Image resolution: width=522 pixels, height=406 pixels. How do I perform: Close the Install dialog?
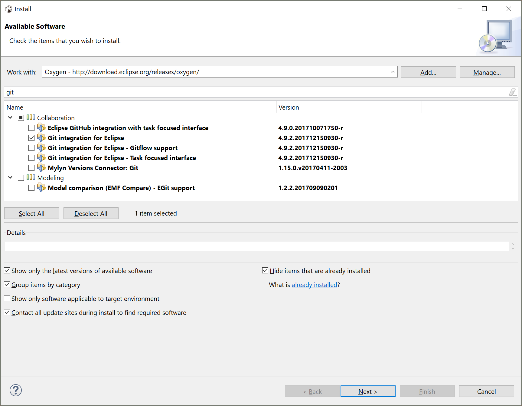point(509,9)
